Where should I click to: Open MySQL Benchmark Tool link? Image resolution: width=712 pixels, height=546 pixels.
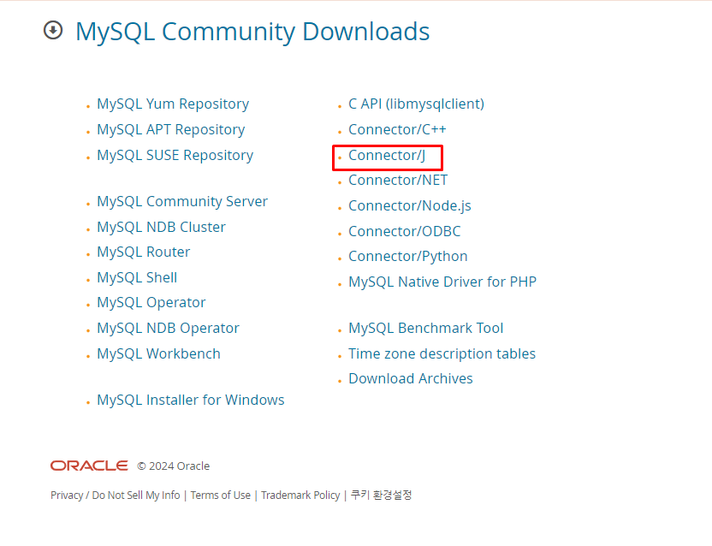point(426,329)
